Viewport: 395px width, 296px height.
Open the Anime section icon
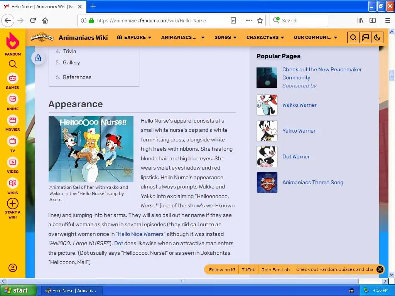click(x=13, y=99)
